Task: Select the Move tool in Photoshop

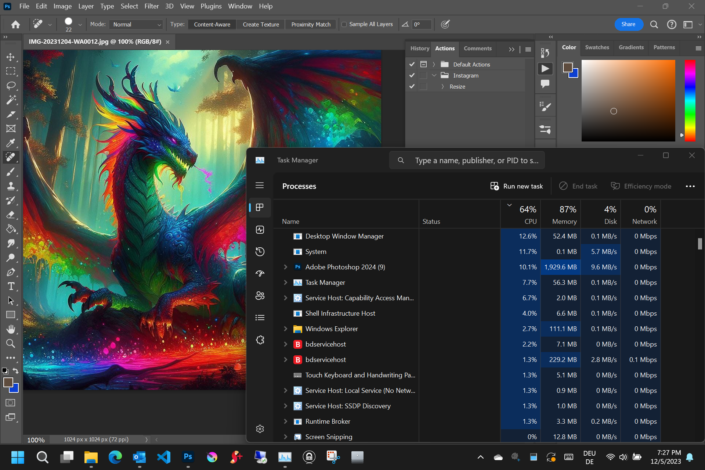Action: (11, 57)
